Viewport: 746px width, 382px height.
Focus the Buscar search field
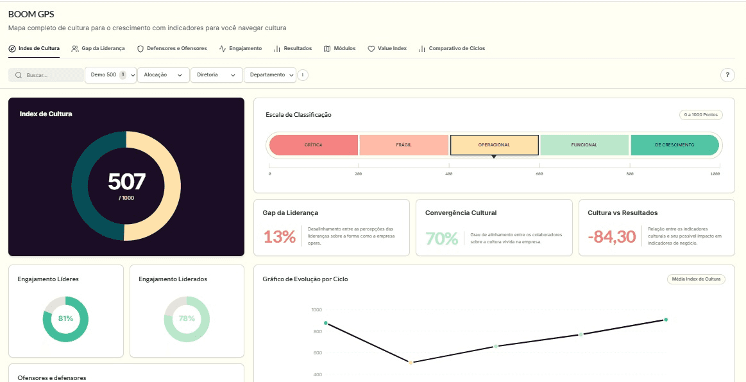[x=46, y=75]
